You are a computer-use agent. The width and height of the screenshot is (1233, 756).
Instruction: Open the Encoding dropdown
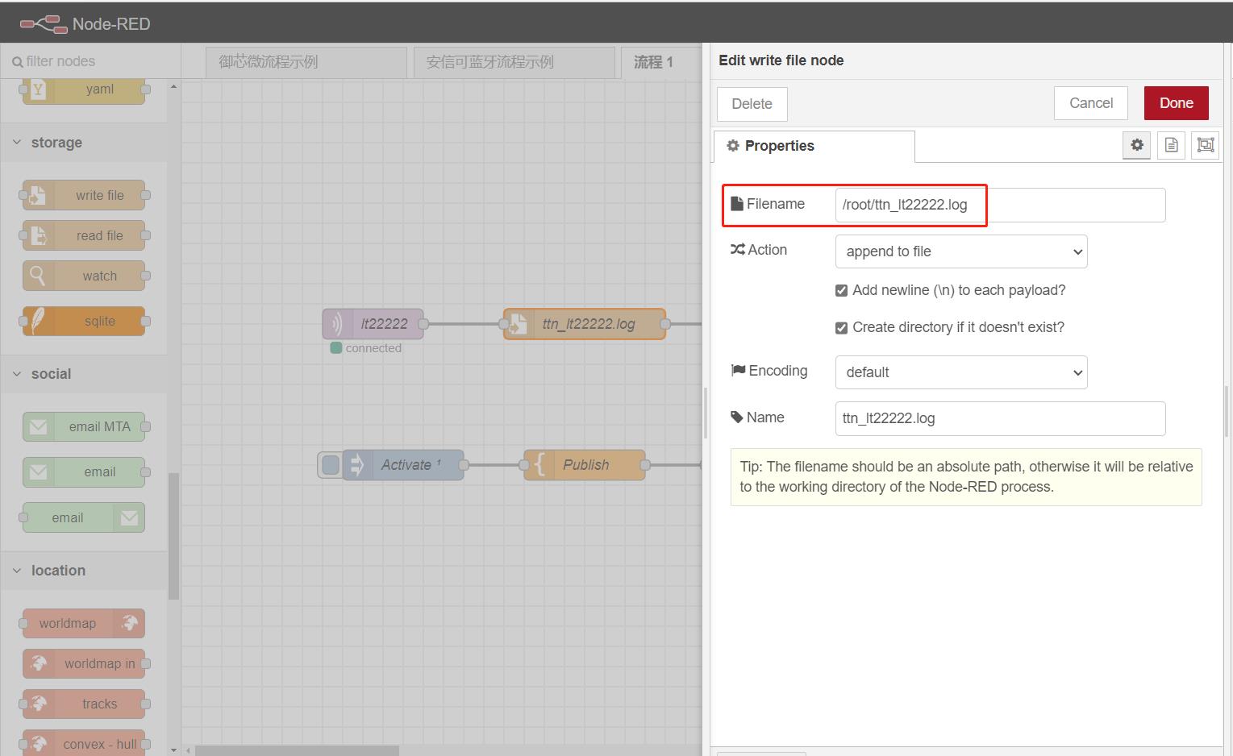point(961,372)
